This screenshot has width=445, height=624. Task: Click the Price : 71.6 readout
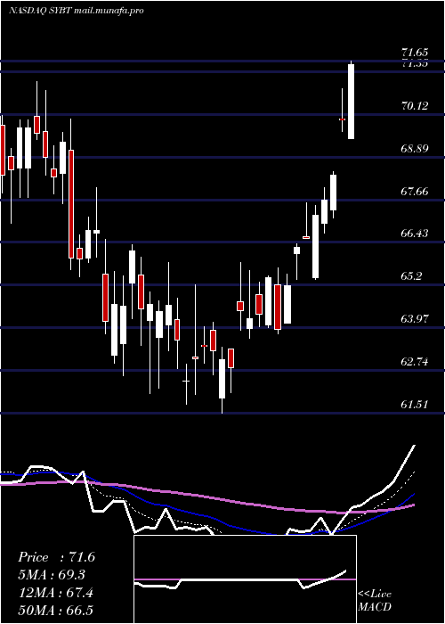[x=56, y=557]
